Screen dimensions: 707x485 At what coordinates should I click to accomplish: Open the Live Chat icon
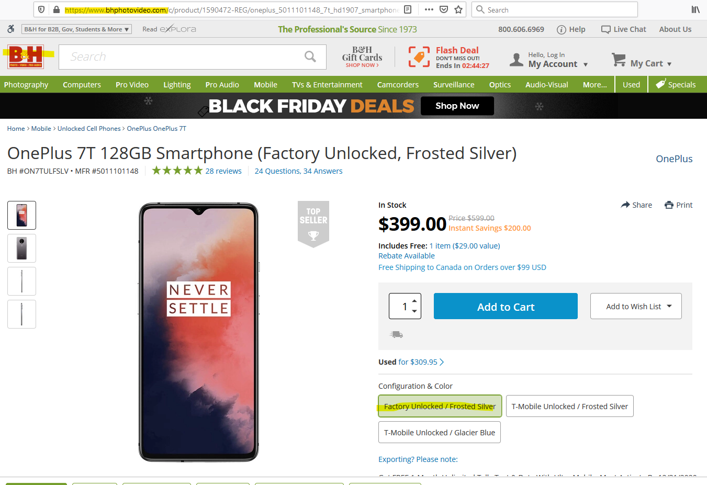pos(605,29)
